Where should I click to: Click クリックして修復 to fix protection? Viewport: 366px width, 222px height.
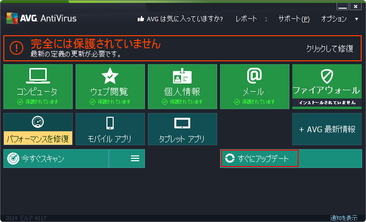[329, 48]
